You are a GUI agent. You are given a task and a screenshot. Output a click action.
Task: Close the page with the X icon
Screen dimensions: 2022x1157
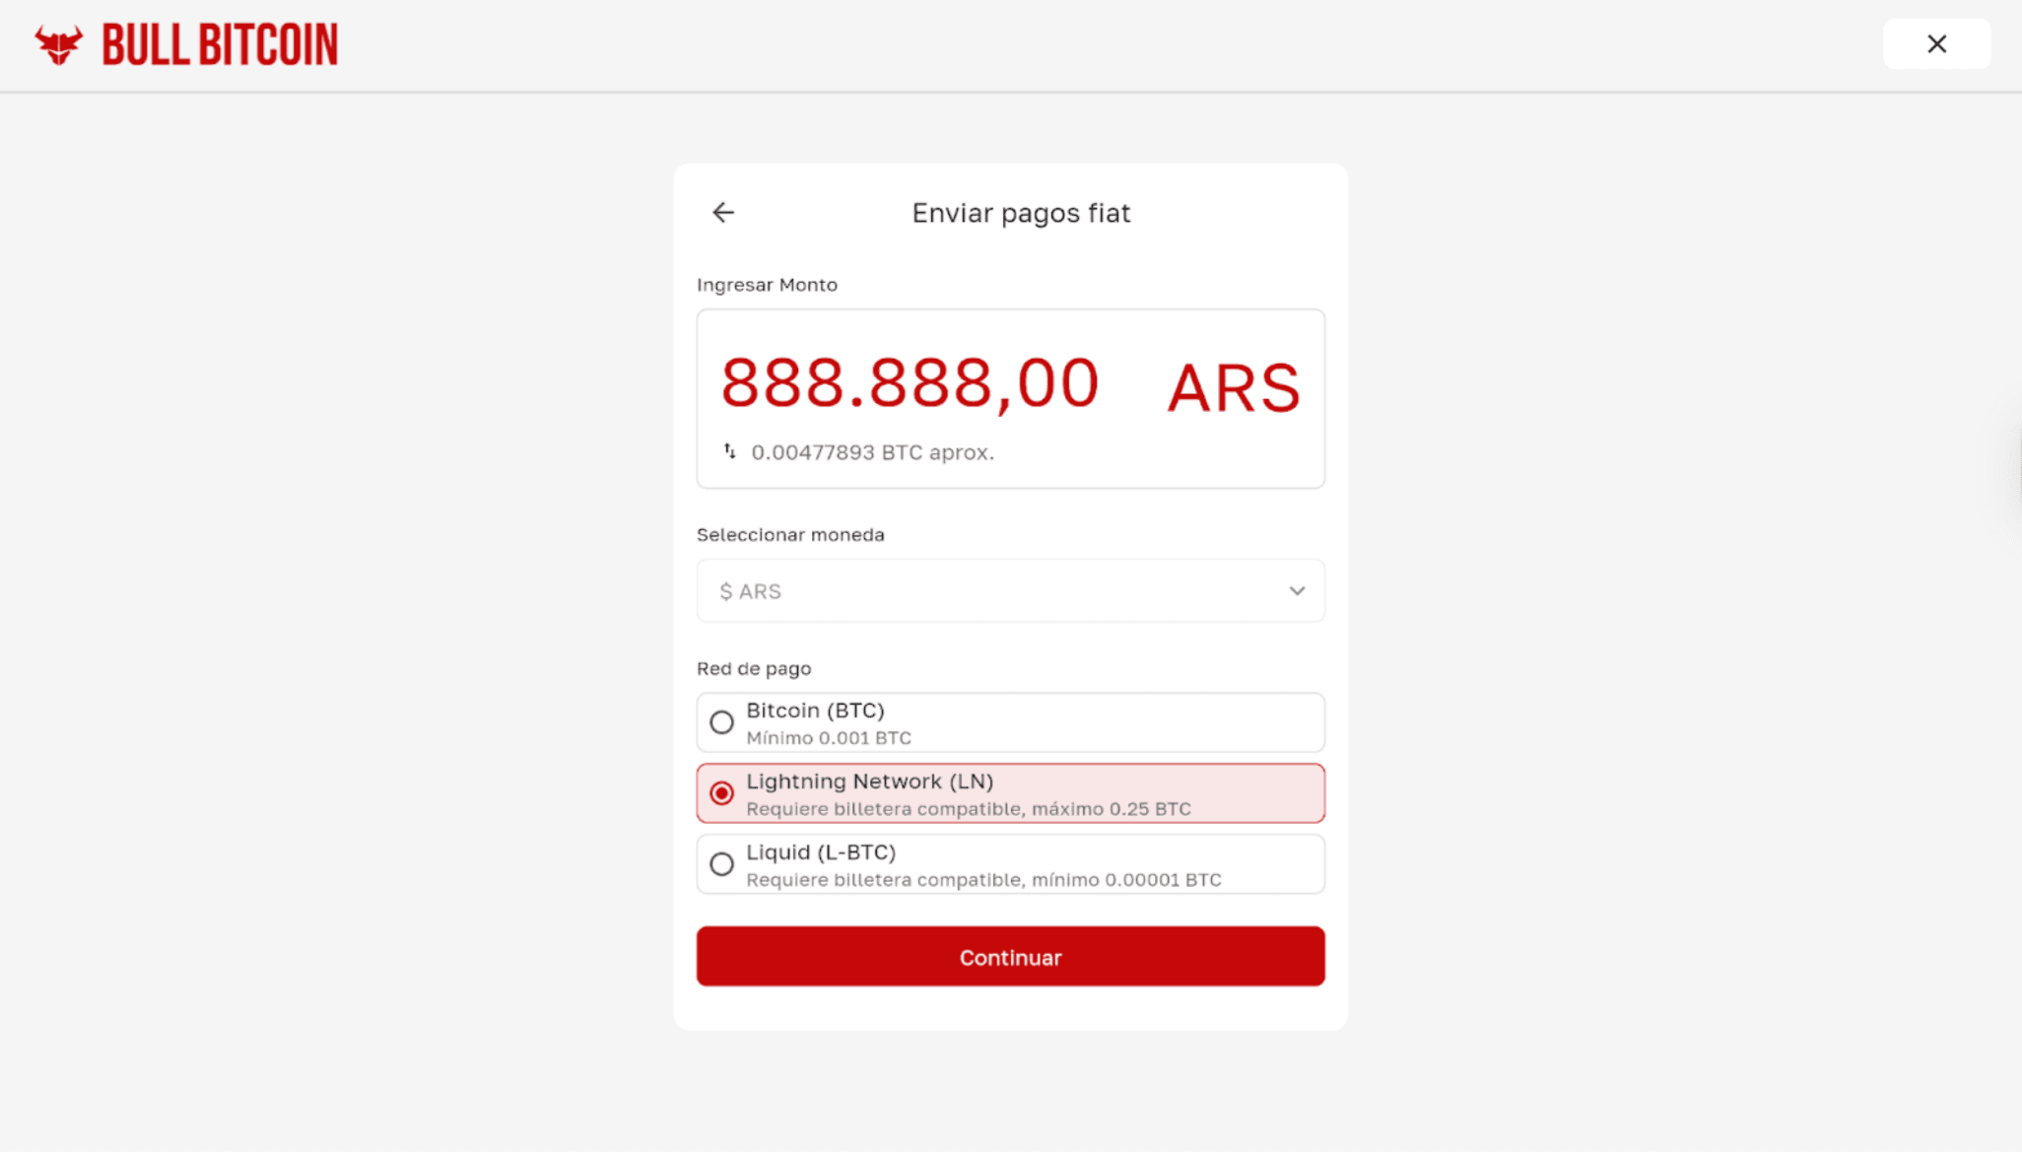click(x=1935, y=44)
